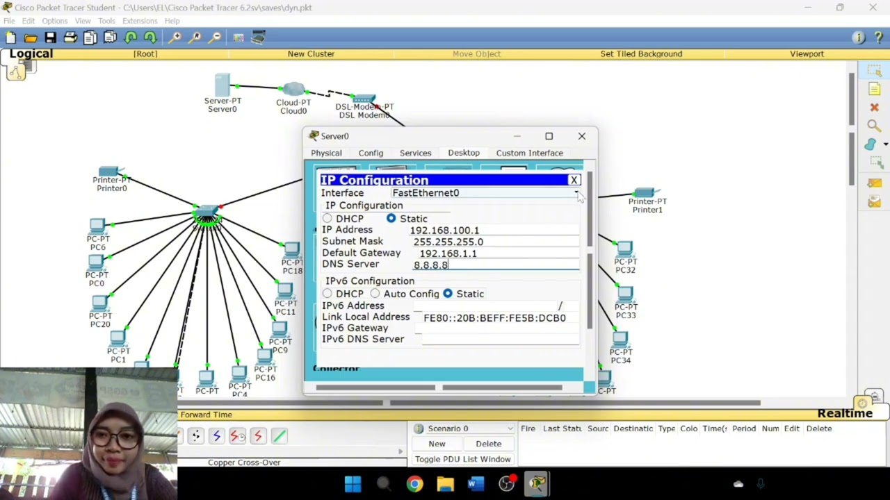The image size is (890, 500).
Task: Open the File menu
Action: pos(9,21)
